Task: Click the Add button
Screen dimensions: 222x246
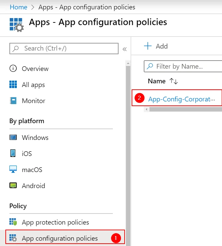Action: 156,46
